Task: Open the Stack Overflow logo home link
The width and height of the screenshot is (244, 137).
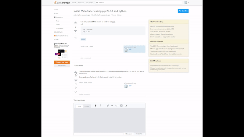Action: pos(62,2)
